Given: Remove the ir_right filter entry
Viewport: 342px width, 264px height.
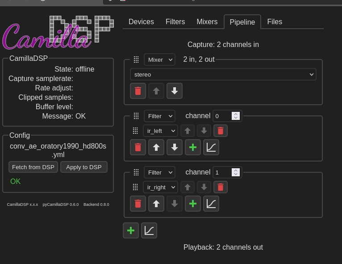Looking at the screenshot, I should click(220, 187).
